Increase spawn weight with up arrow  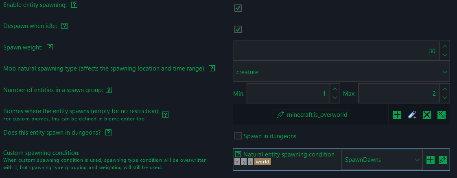click(x=445, y=47)
